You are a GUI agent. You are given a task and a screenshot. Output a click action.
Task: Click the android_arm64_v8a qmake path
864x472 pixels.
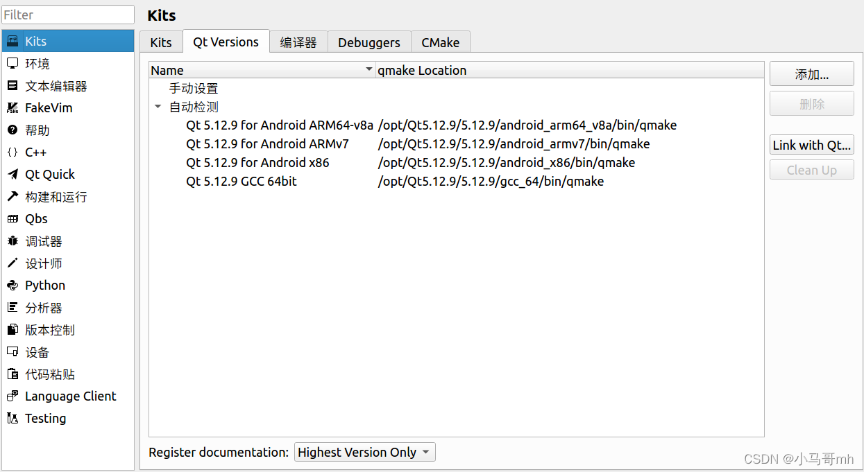coord(527,125)
